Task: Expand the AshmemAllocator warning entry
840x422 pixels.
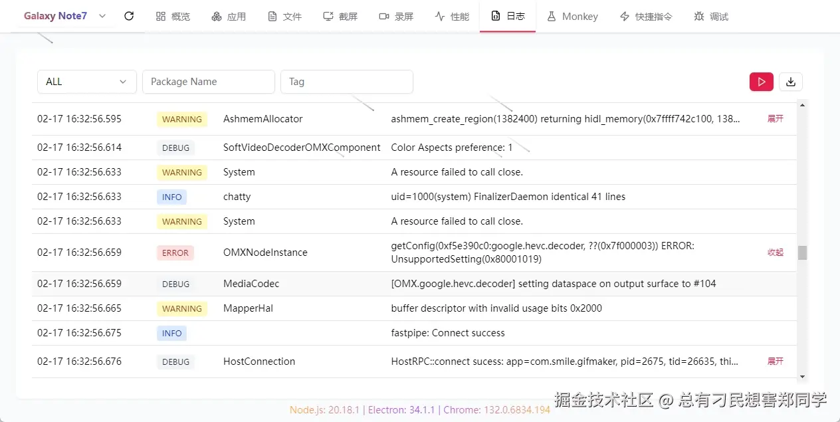Action: tap(775, 118)
